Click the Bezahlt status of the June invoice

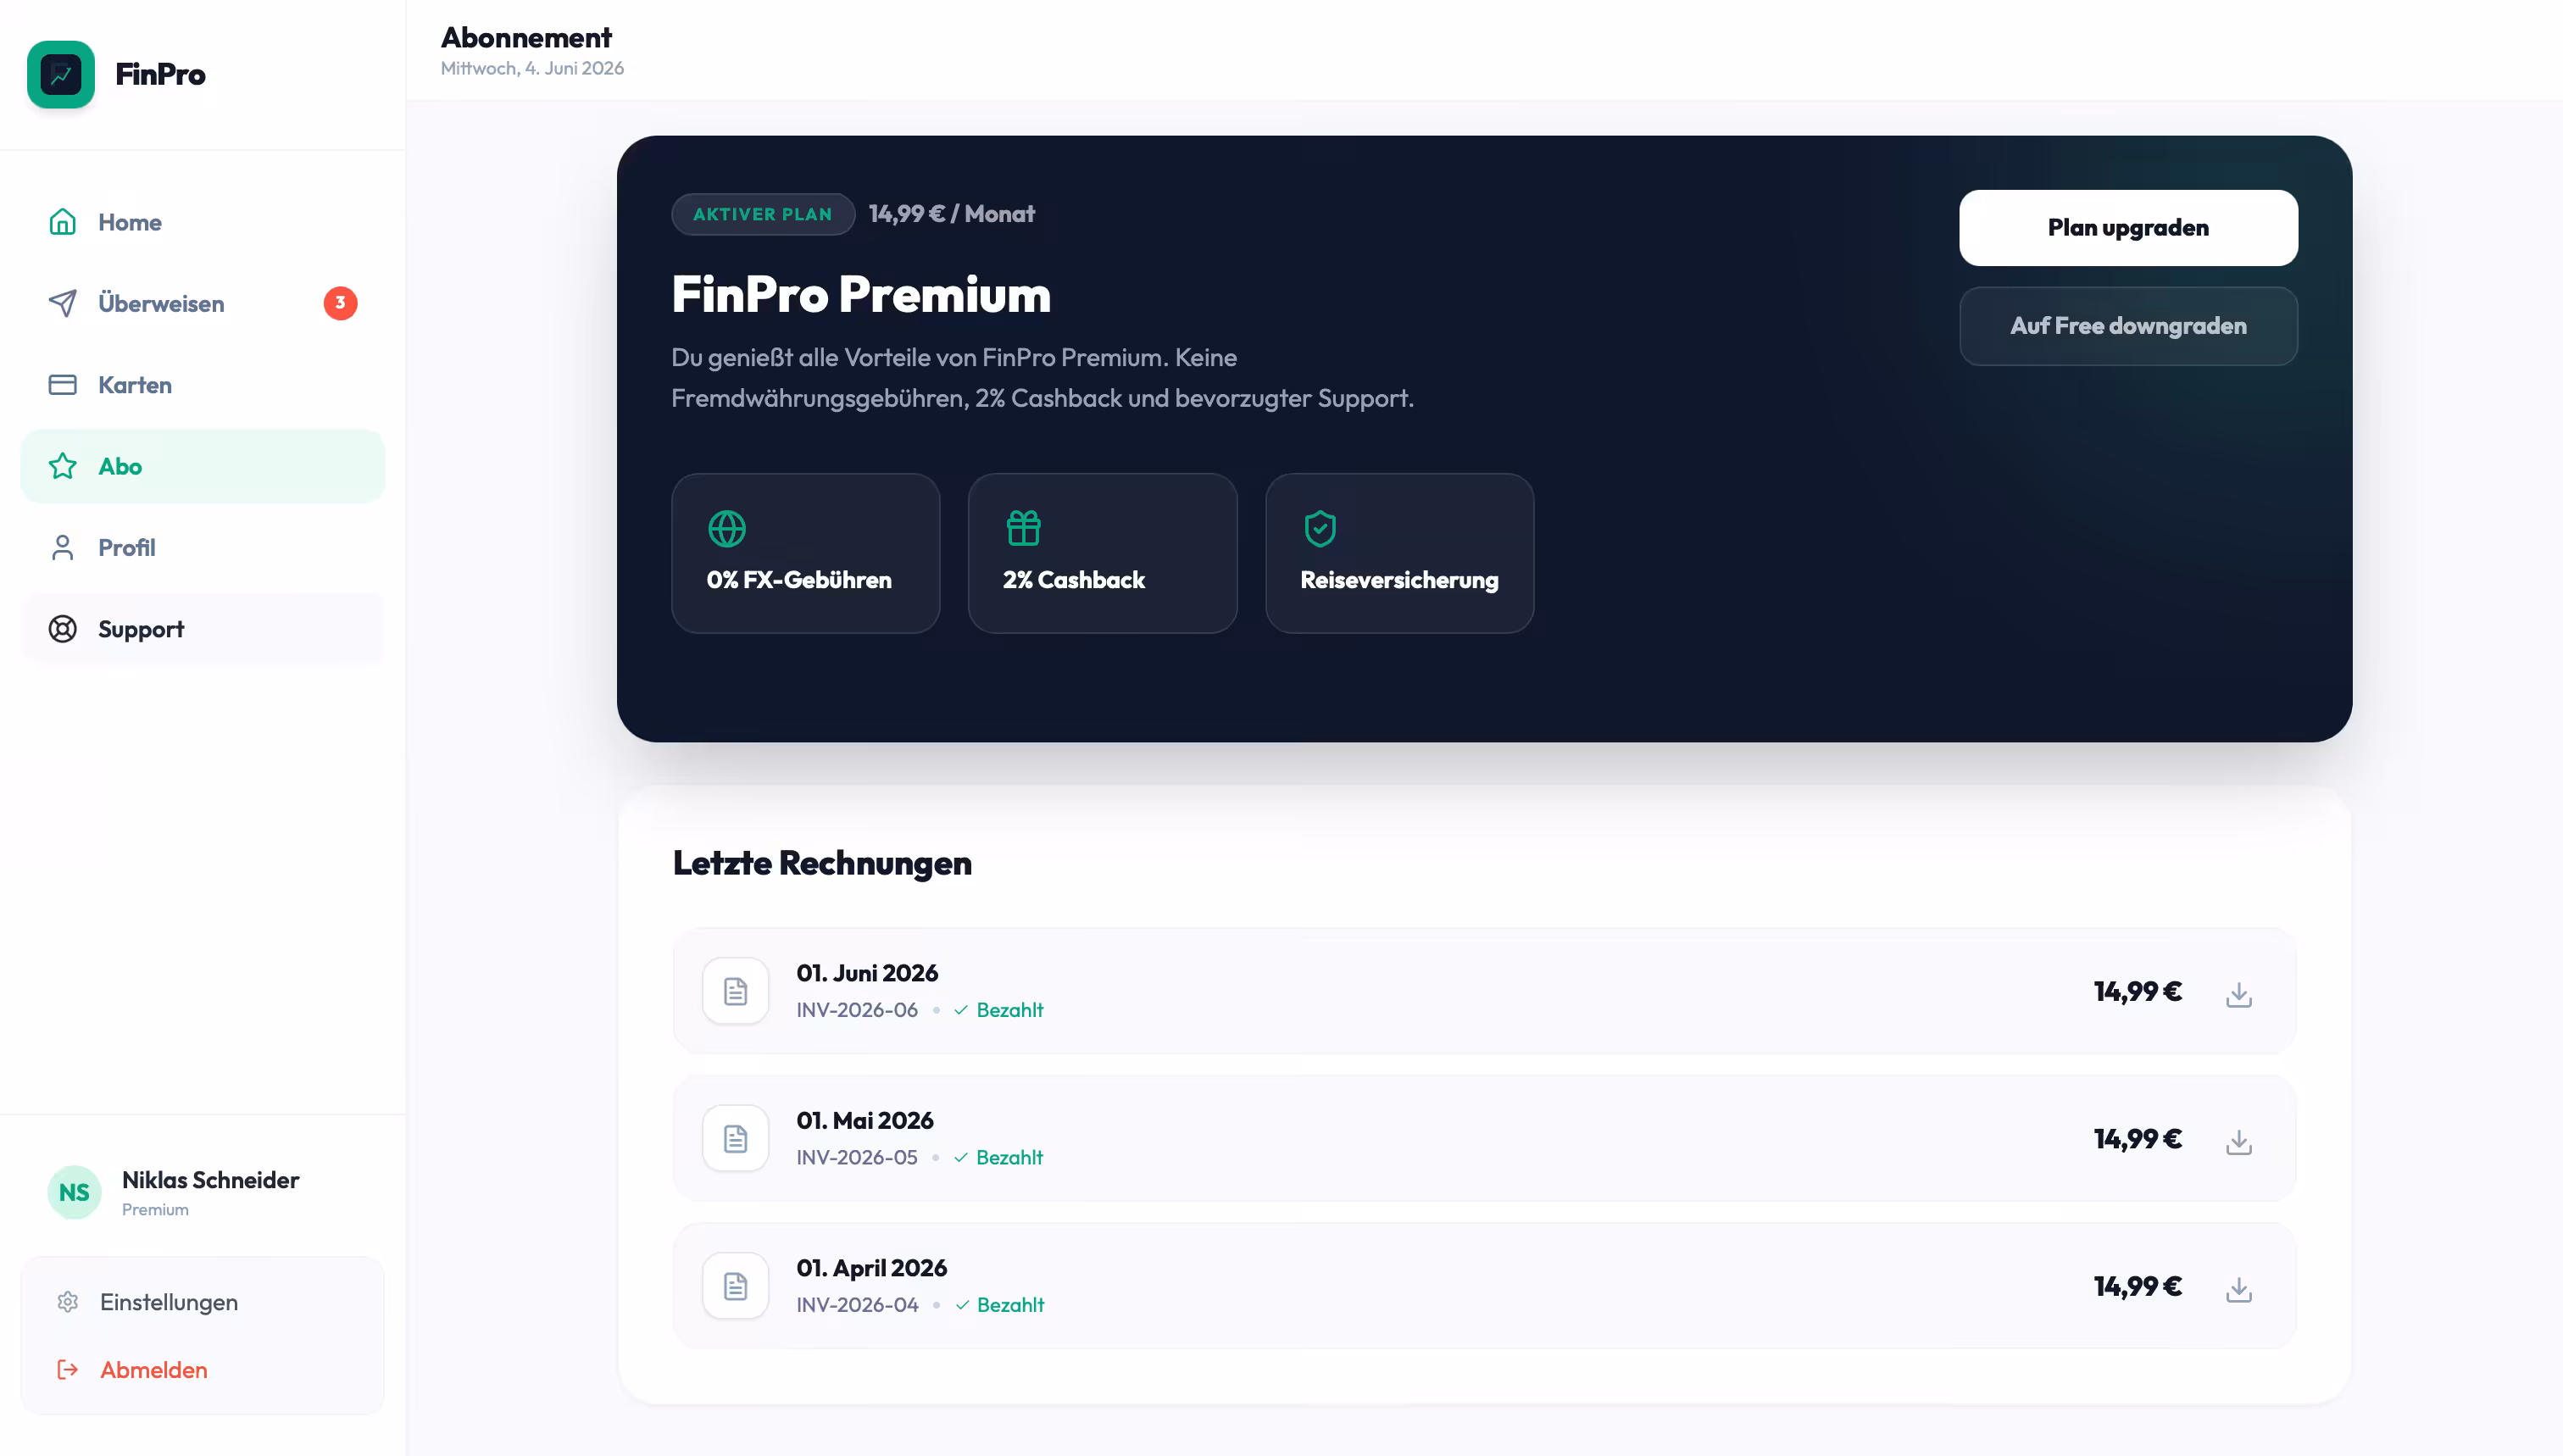(x=998, y=1010)
